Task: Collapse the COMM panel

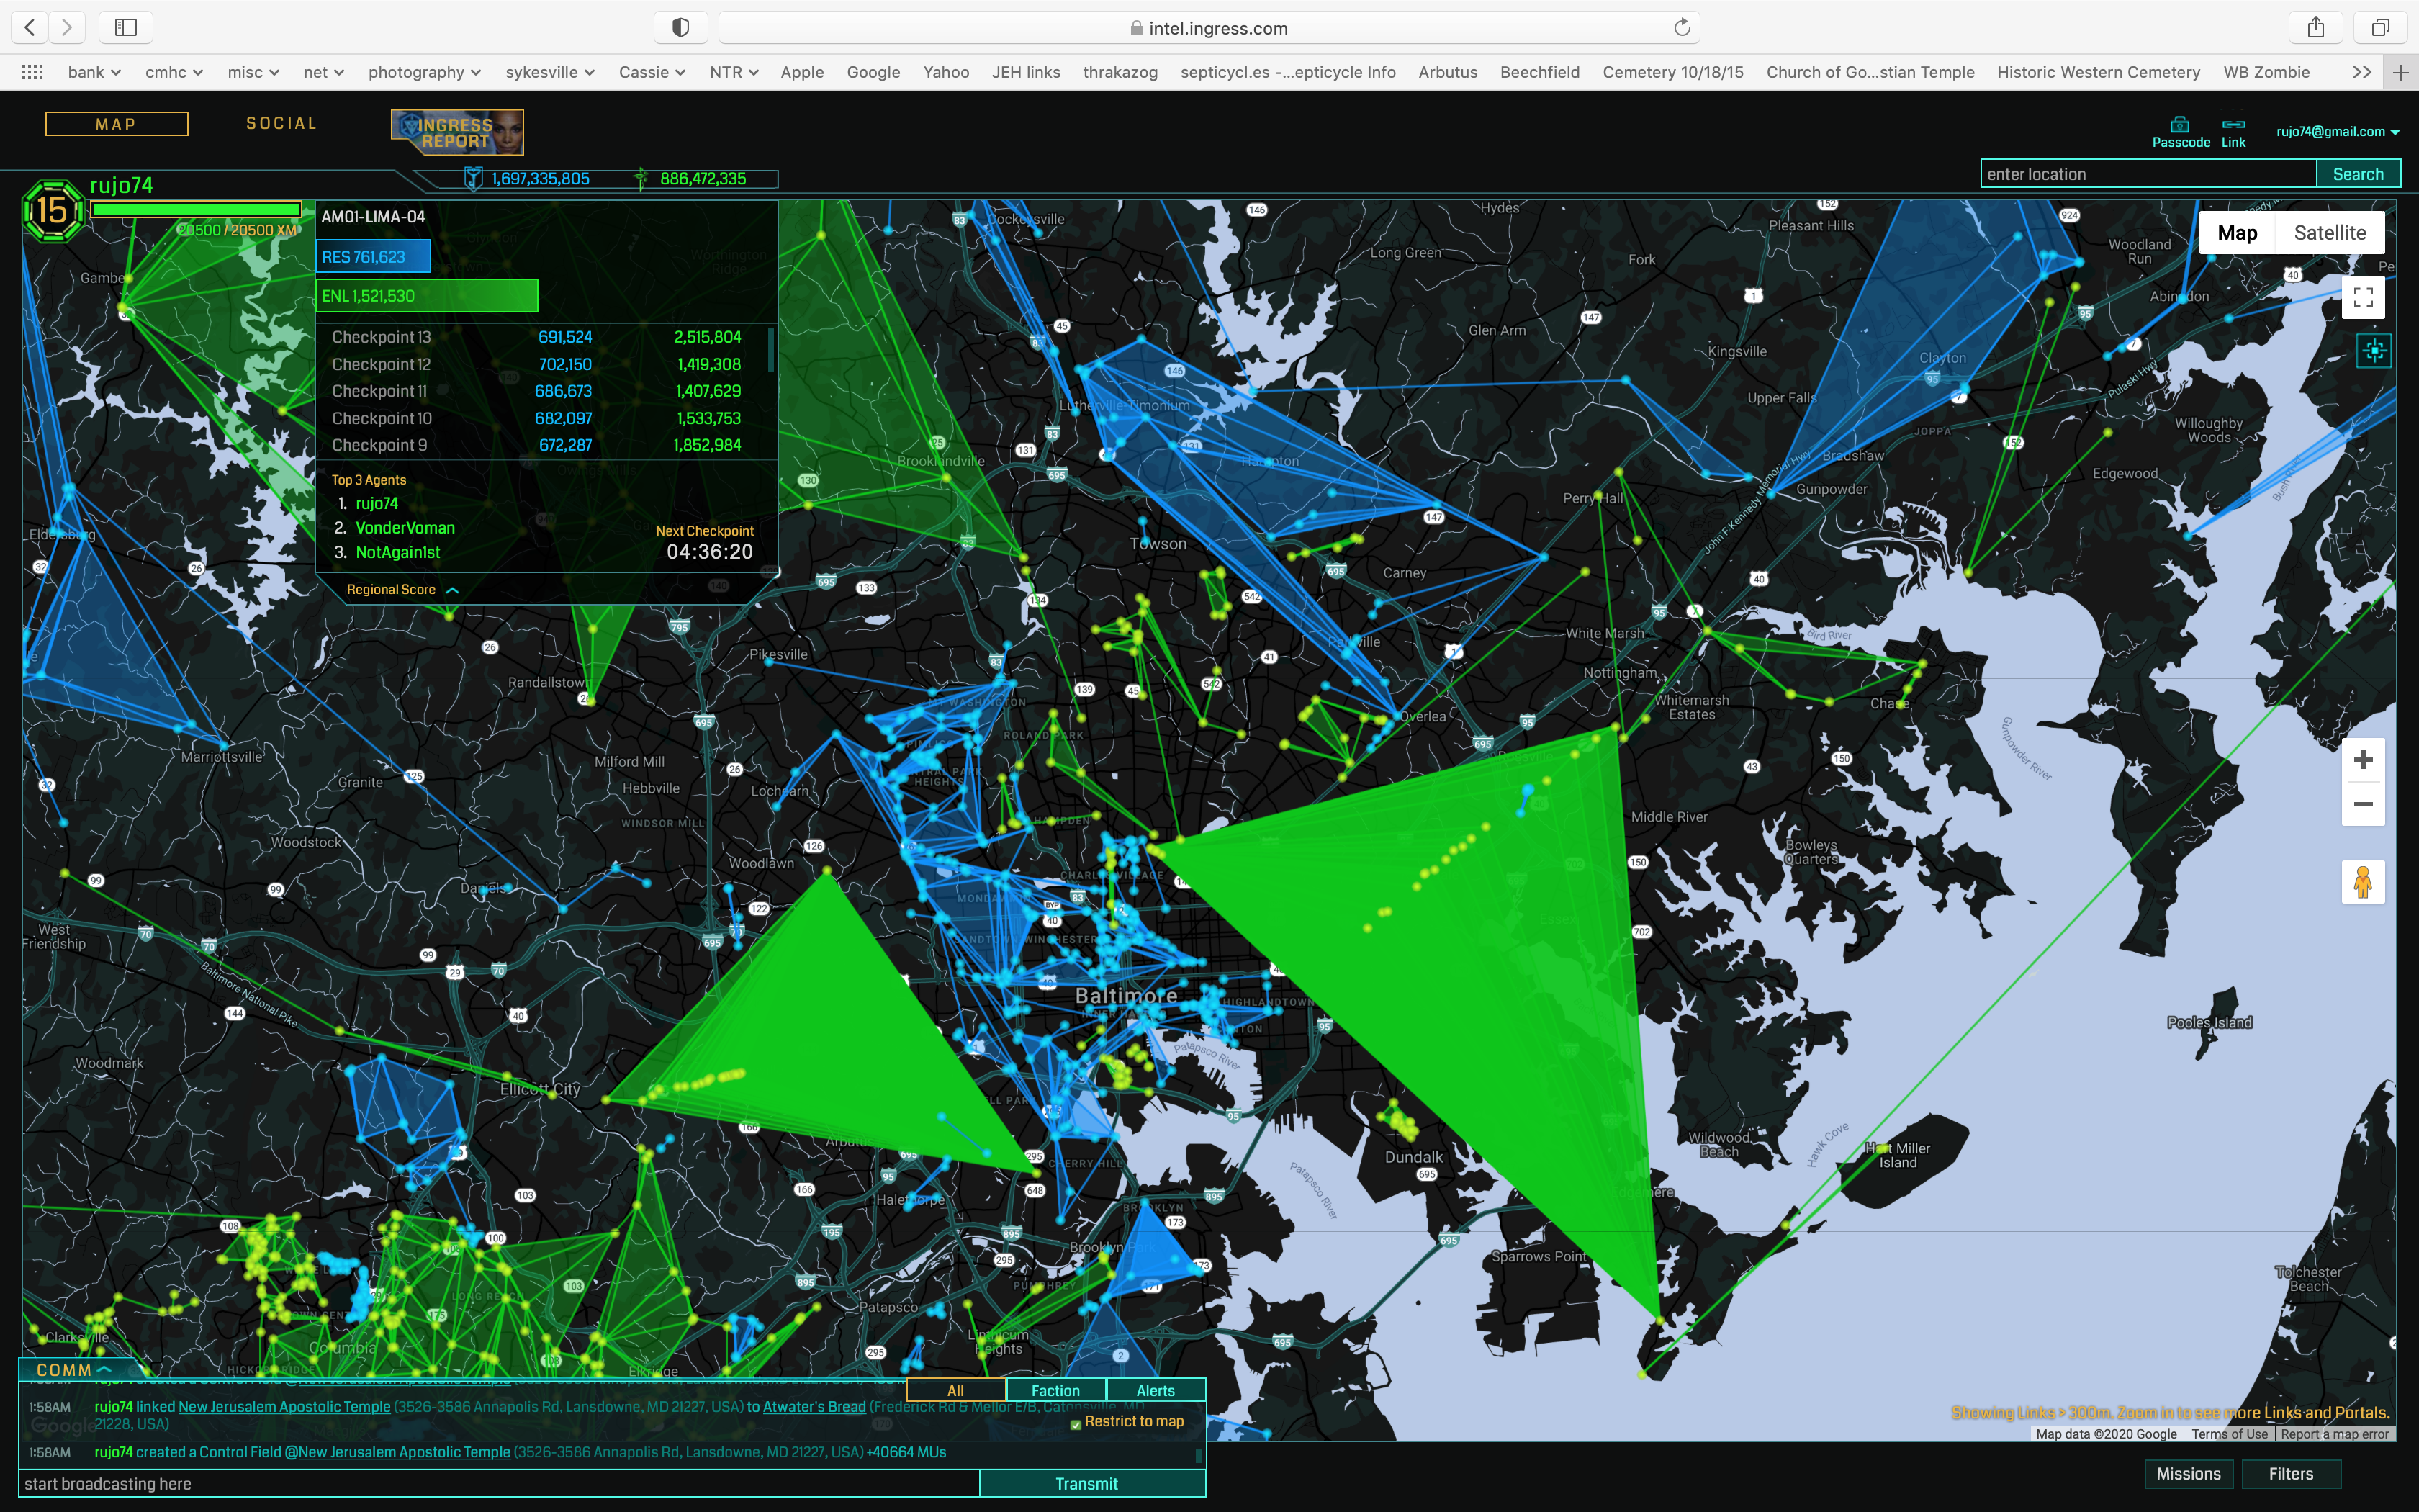Action: (x=73, y=1369)
